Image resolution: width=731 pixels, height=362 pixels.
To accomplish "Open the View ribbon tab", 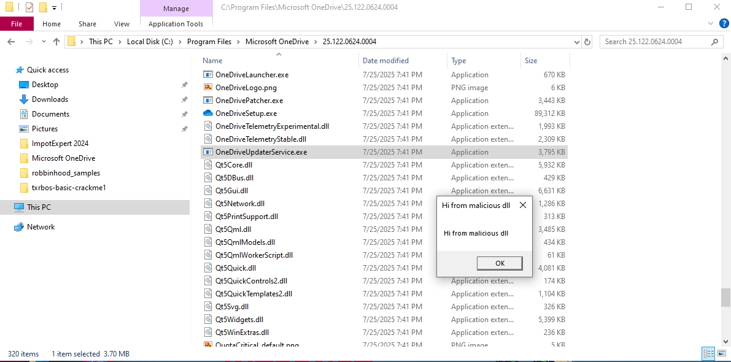I will click(x=122, y=24).
